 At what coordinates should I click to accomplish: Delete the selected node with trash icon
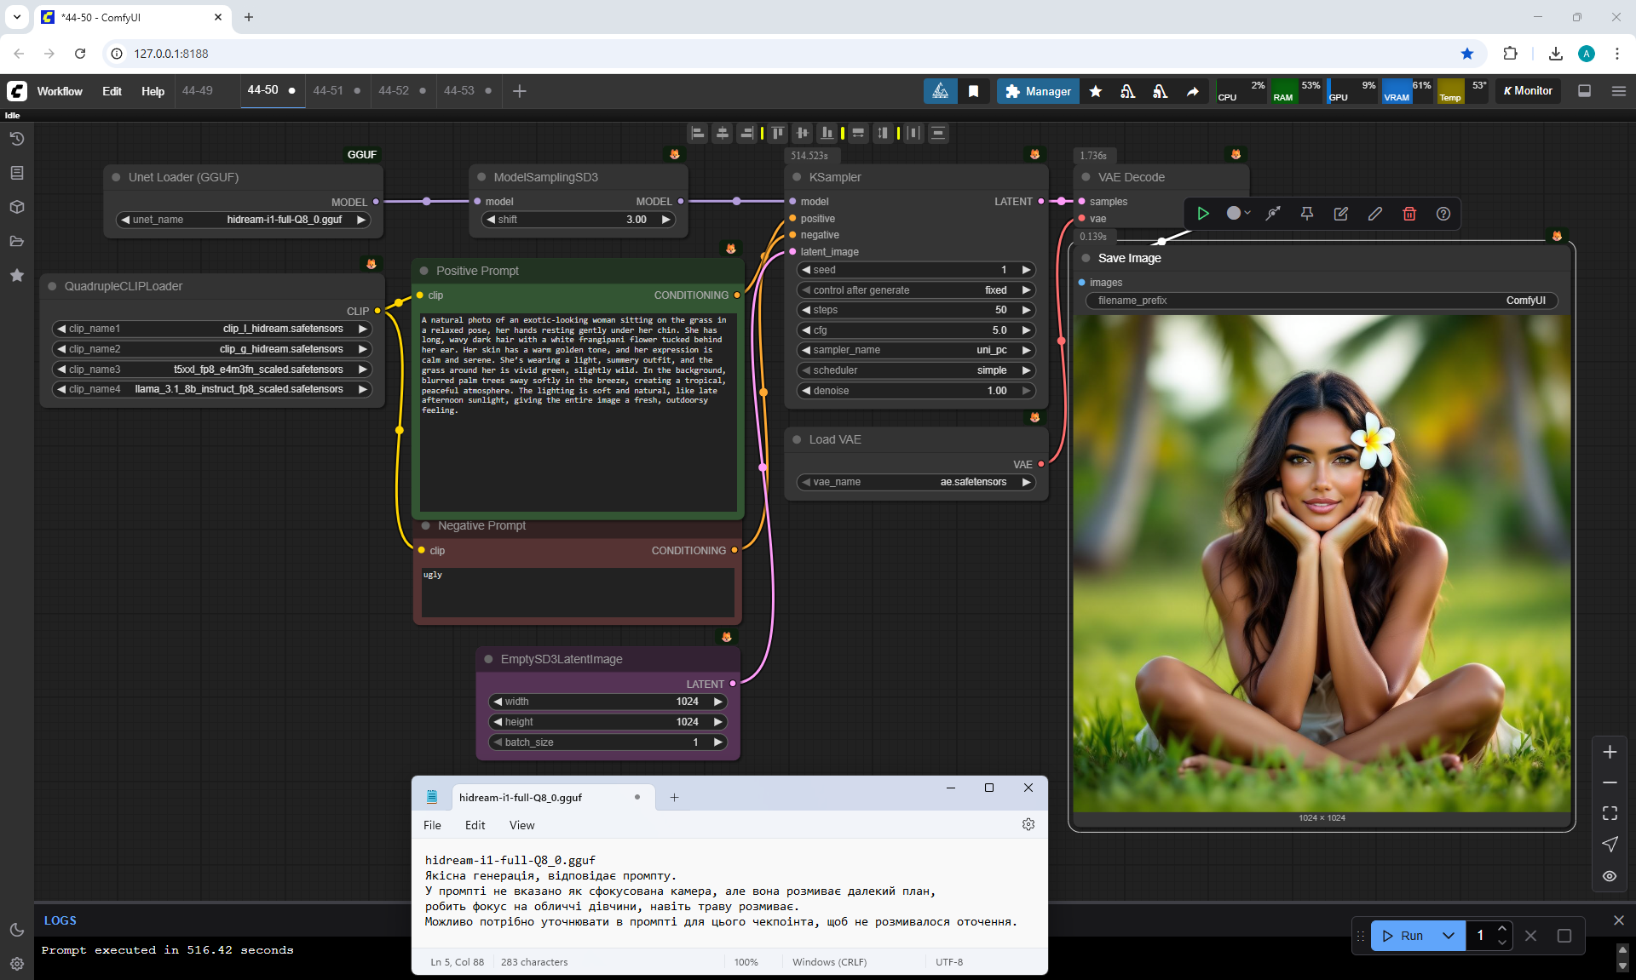(x=1408, y=214)
